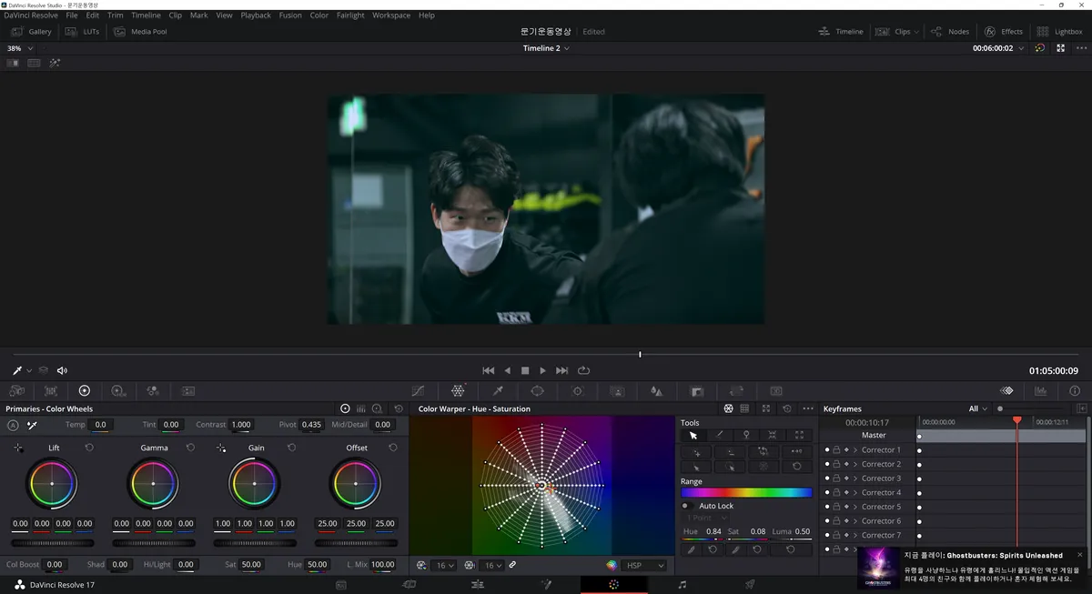
Task: Open the Fusion menu
Action: pyautogui.click(x=290, y=15)
